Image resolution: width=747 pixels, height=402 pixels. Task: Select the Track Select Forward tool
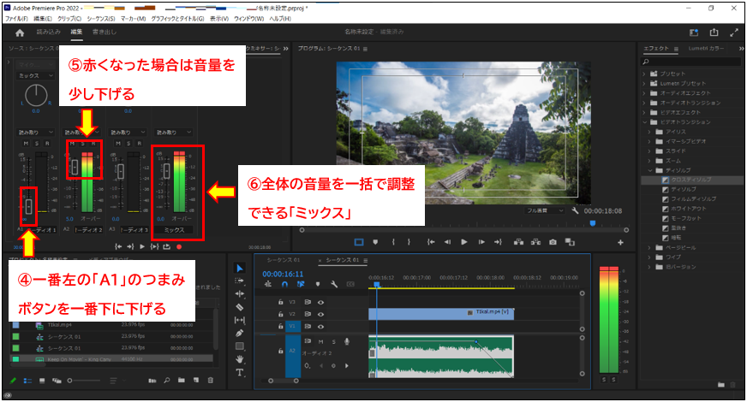[240, 281]
